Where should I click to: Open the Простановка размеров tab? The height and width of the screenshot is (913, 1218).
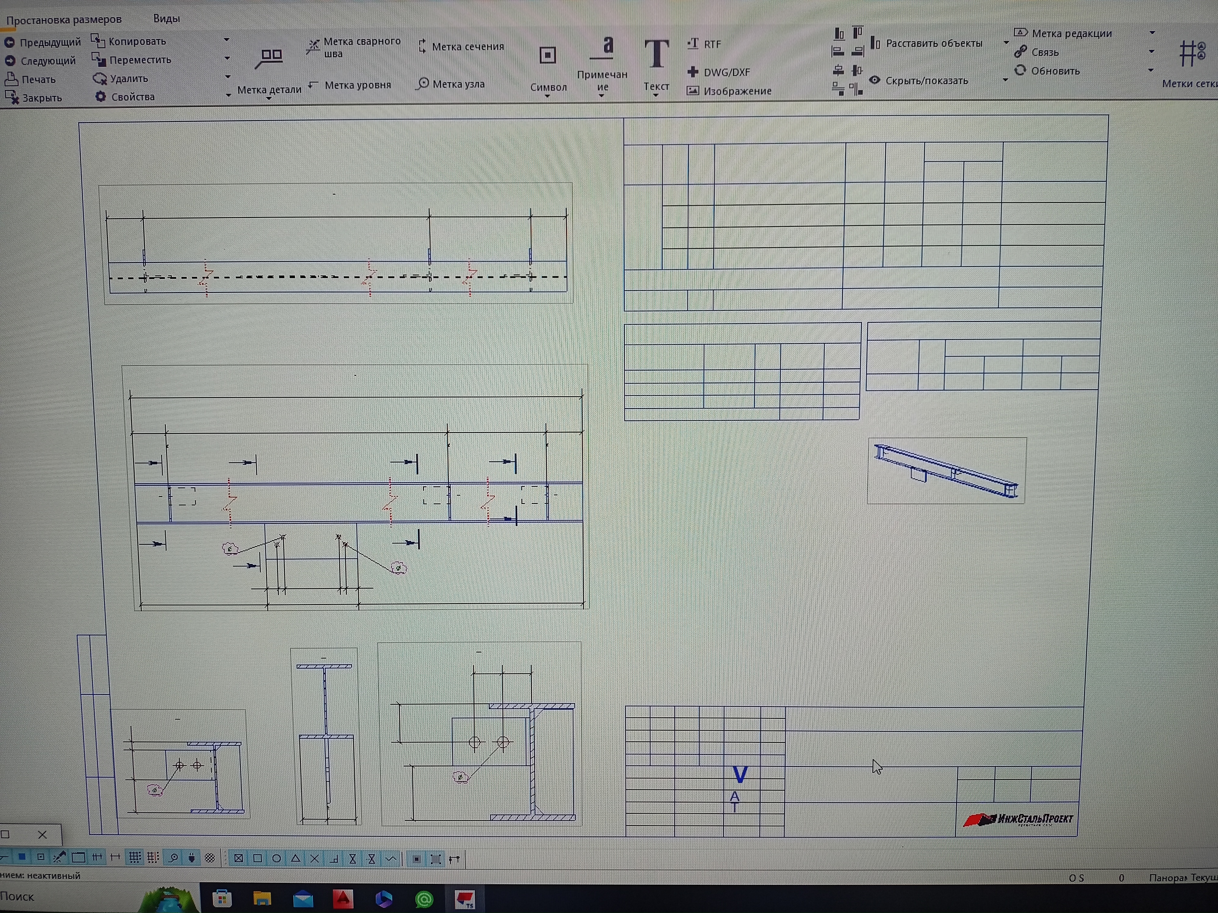click(64, 20)
